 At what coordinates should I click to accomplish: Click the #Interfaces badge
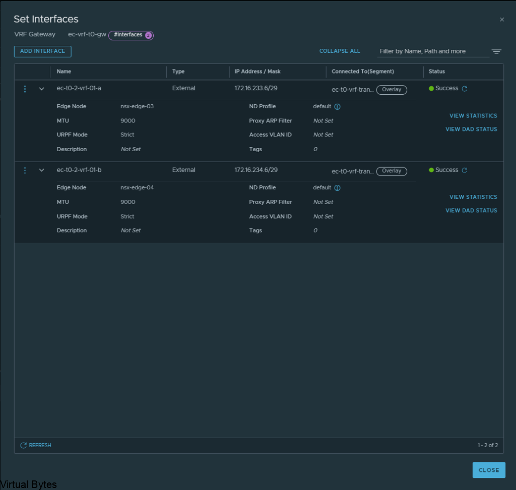tap(131, 35)
